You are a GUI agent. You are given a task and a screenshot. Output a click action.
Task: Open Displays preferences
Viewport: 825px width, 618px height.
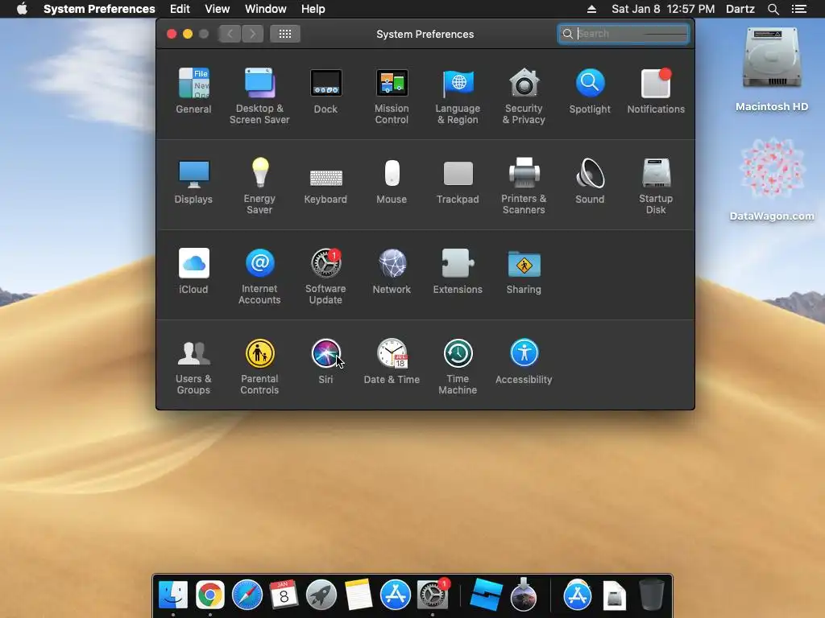(193, 181)
